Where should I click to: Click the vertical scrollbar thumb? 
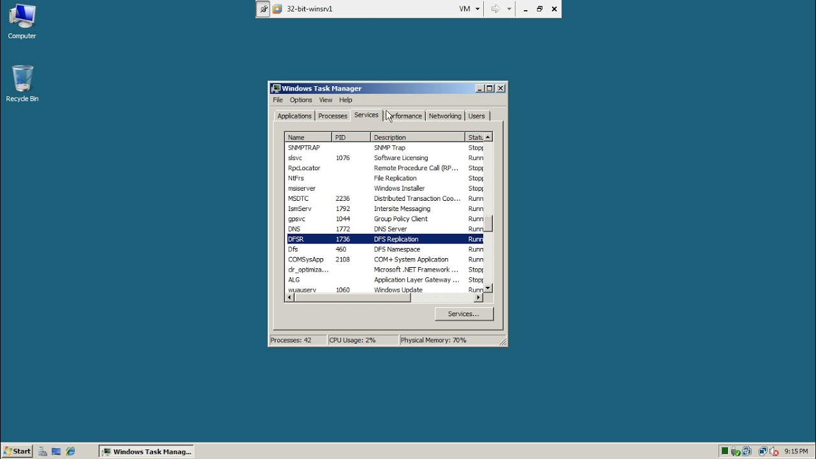coord(488,224)
